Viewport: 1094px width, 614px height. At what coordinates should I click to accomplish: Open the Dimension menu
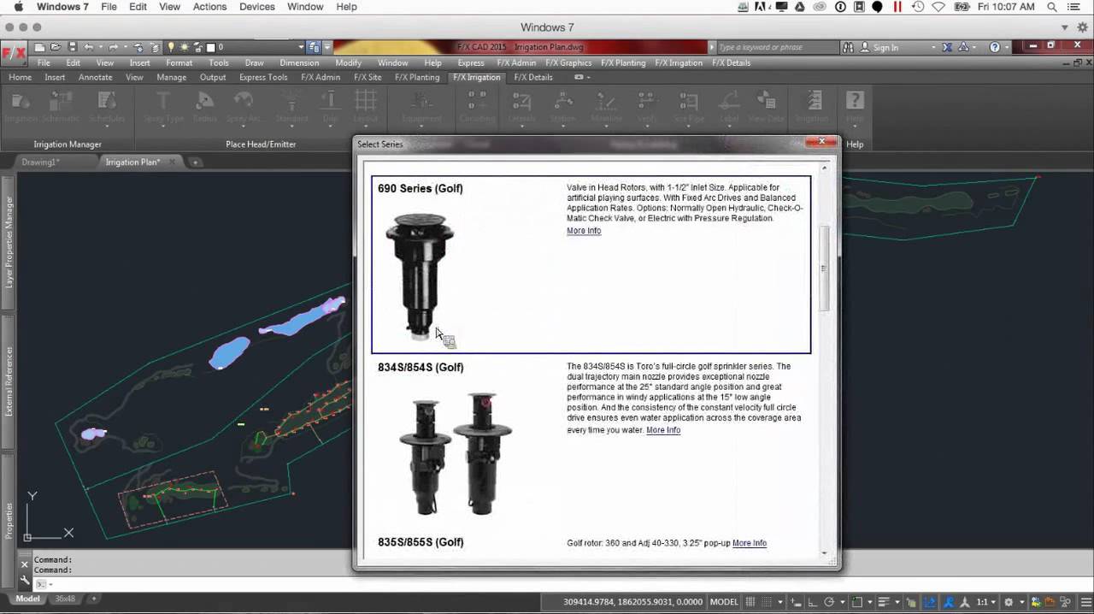tap(299, 62)
